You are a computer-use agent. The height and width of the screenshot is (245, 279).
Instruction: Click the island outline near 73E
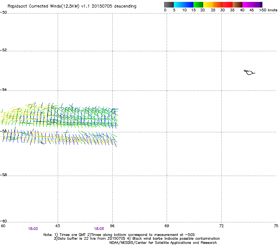249,72
